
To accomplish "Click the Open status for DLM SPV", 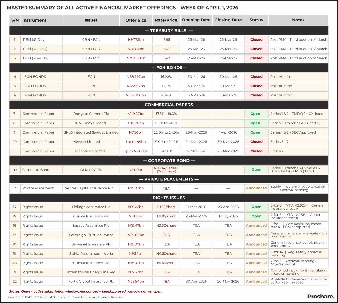I will click(x=256, y=170).
